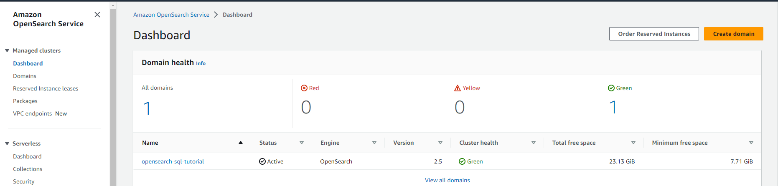
Task: Sort by Status column arrow
Action: point(302,143)
